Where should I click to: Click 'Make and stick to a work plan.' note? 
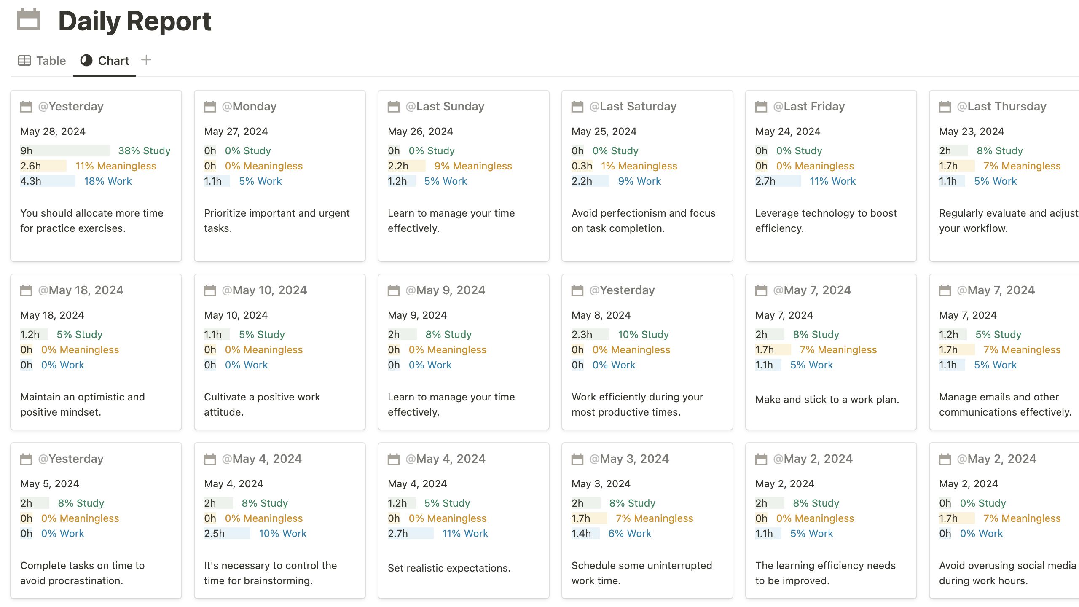point(827,399)
